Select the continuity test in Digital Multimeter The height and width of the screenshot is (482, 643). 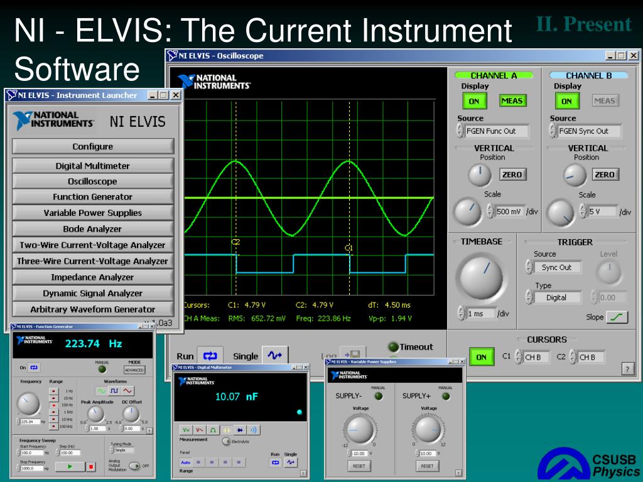tap(254, 430)
